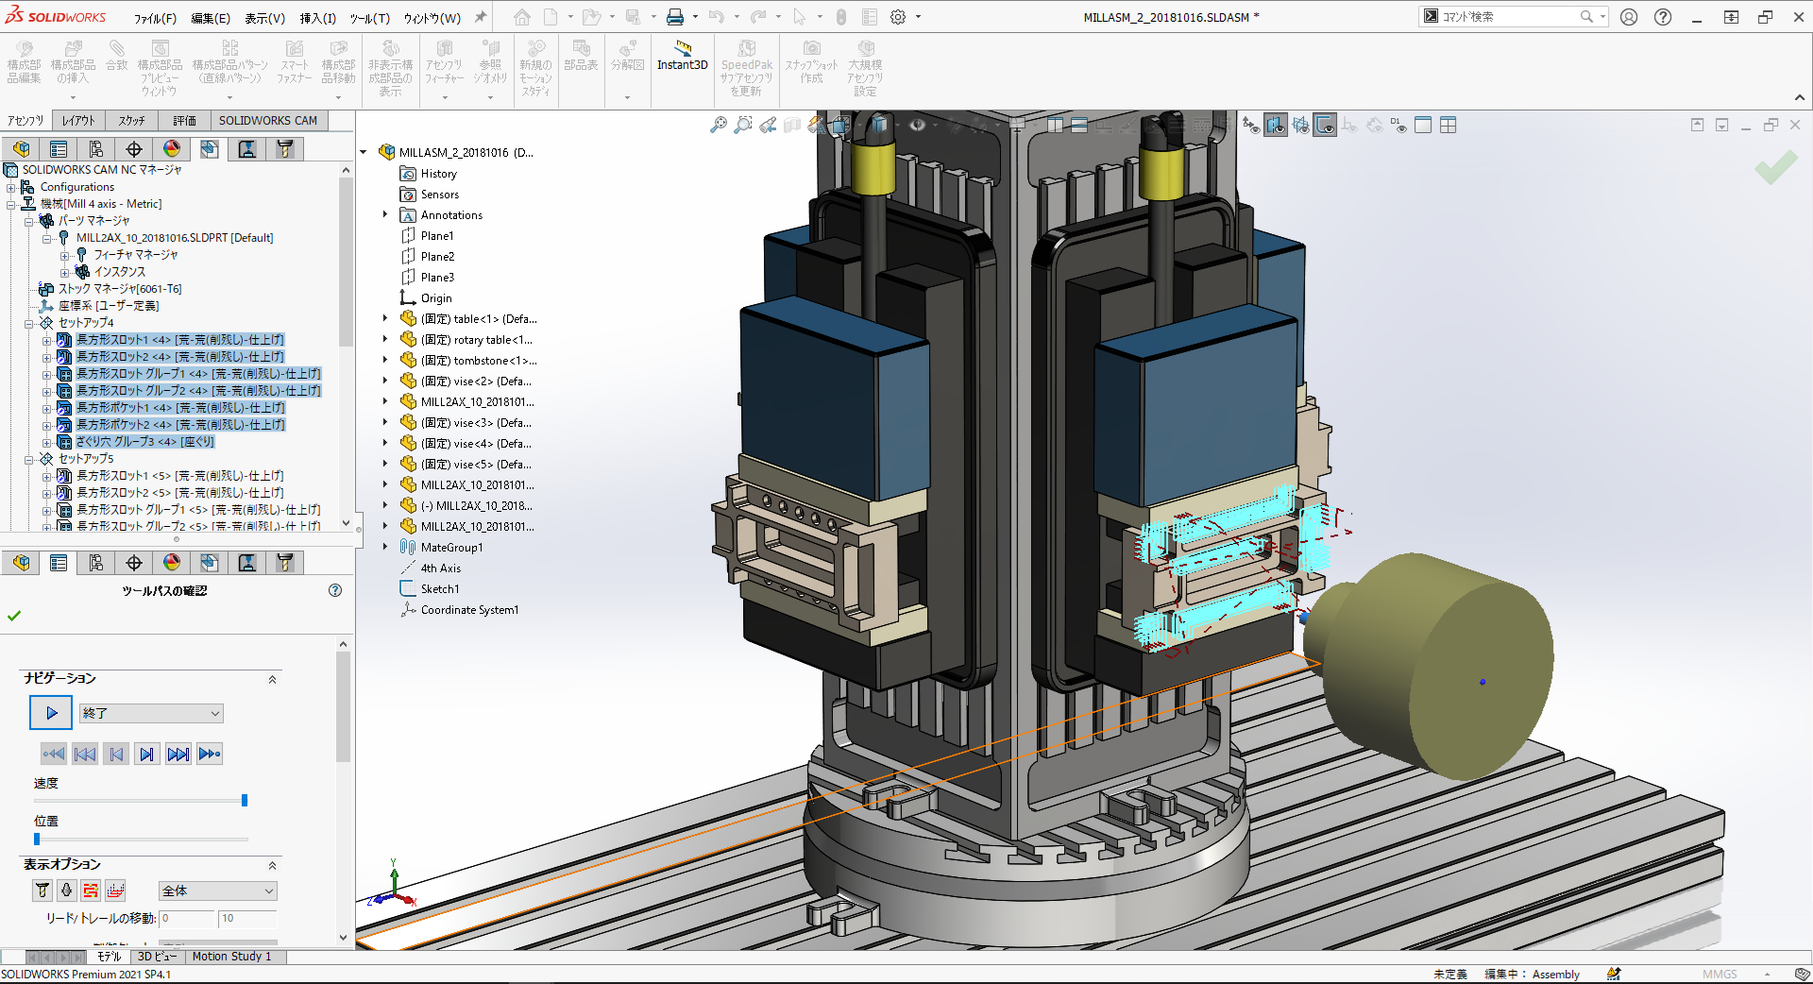Screen dimensions: 1813x984
Task: Click the Previous View icon
Action: pyautogui.click(x=768, y=125)
